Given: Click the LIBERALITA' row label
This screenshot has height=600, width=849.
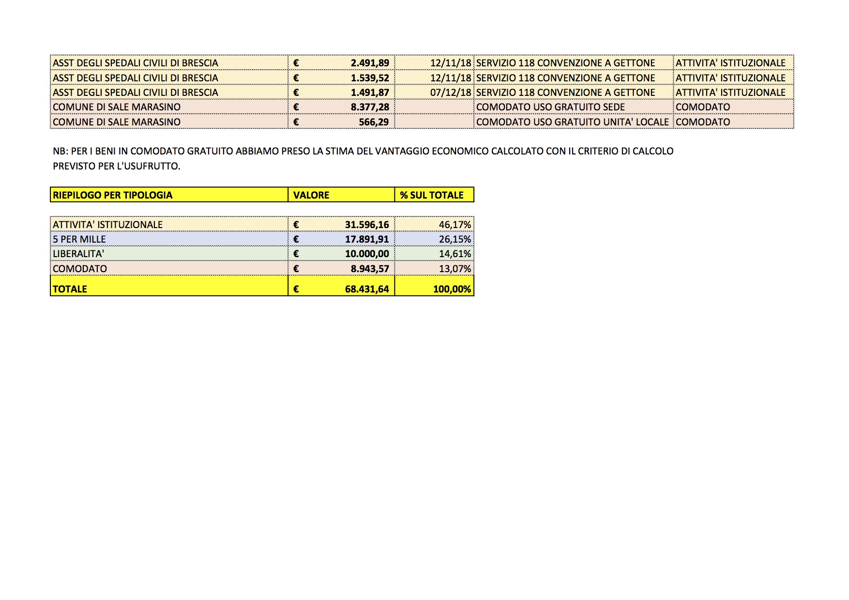Looking at the screenshot, I should 78,254.
